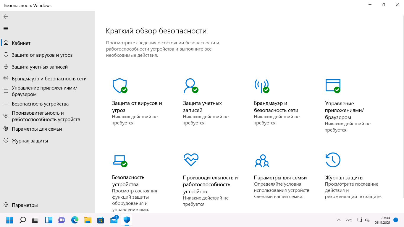Click tile title Защита учетных записей
Viewport: 404px width, 227px height.
202,107
